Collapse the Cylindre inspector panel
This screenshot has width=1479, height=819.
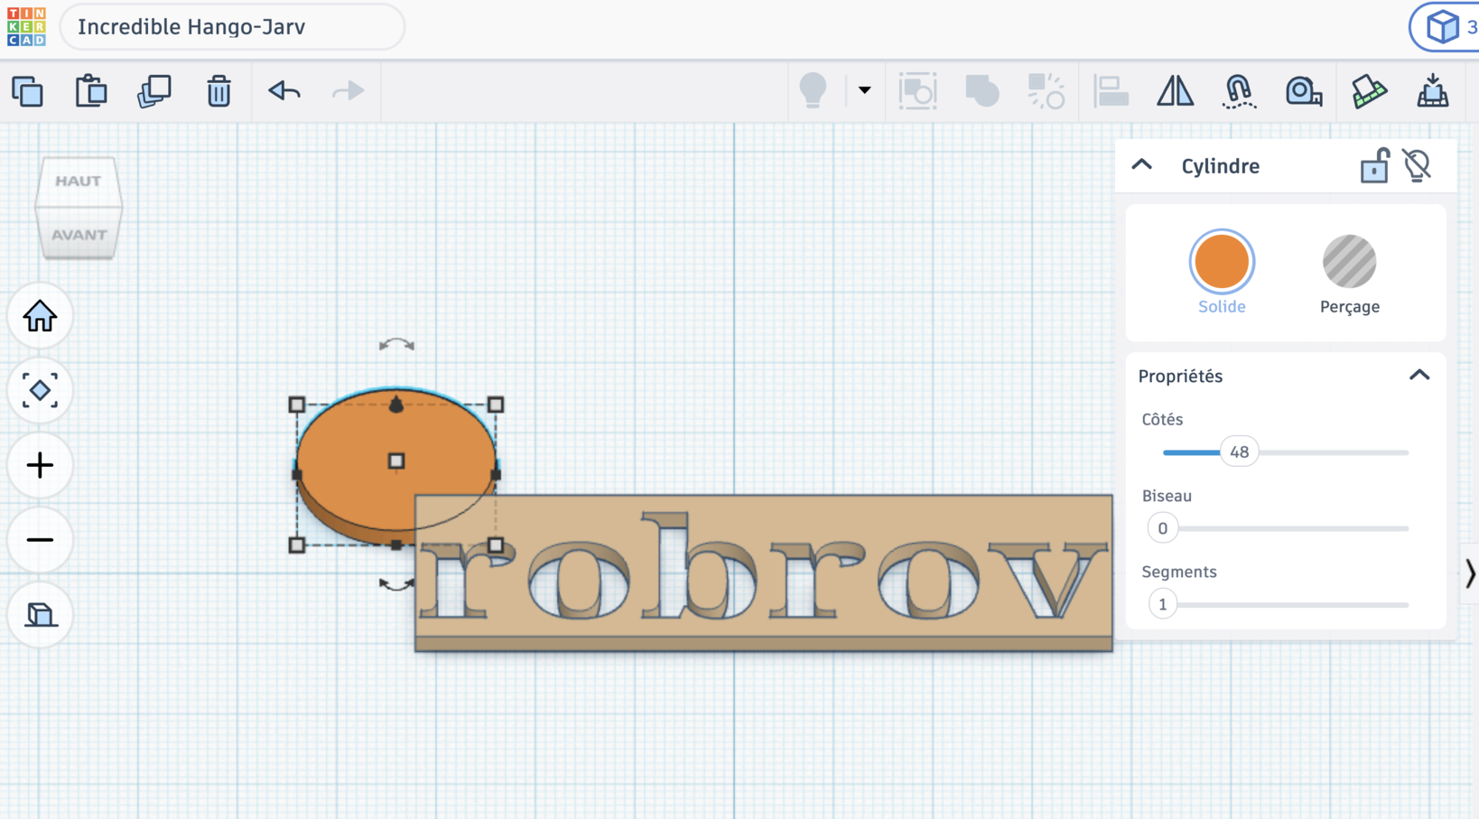(x=1141, y=165)
